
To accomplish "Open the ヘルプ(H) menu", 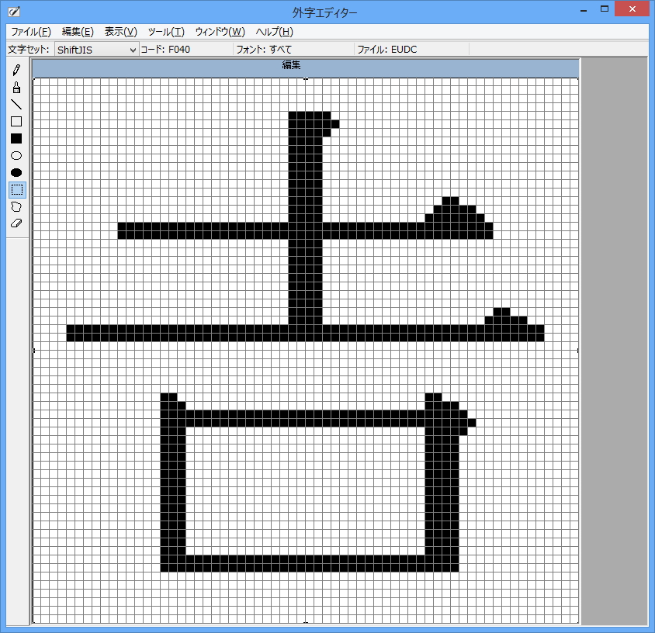I will [275, 32].
